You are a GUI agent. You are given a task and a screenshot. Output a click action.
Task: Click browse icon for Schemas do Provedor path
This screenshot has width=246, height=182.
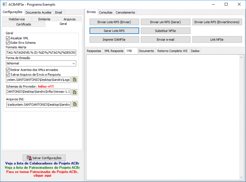[x=74, y=92]
